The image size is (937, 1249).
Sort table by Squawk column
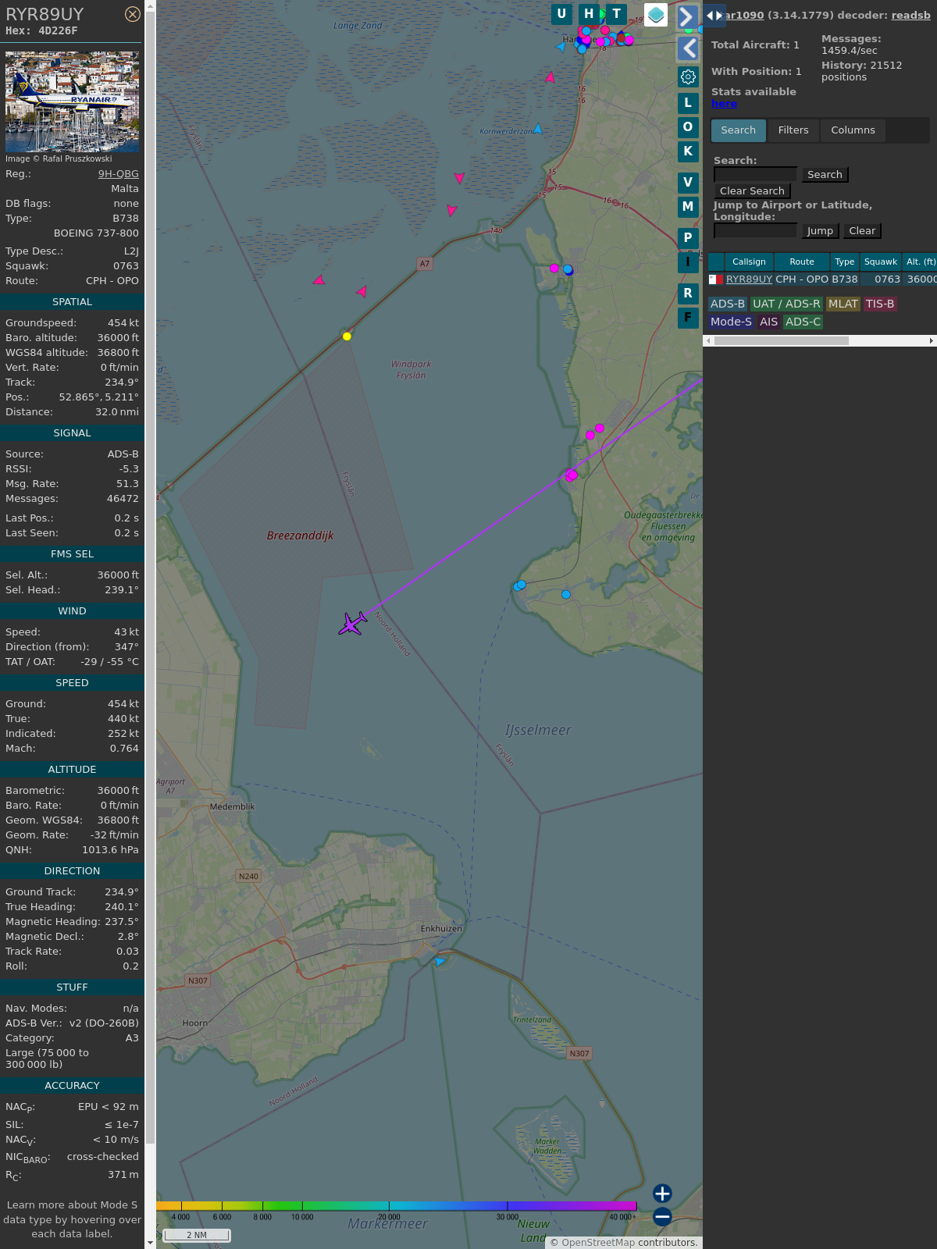point(881,262)
